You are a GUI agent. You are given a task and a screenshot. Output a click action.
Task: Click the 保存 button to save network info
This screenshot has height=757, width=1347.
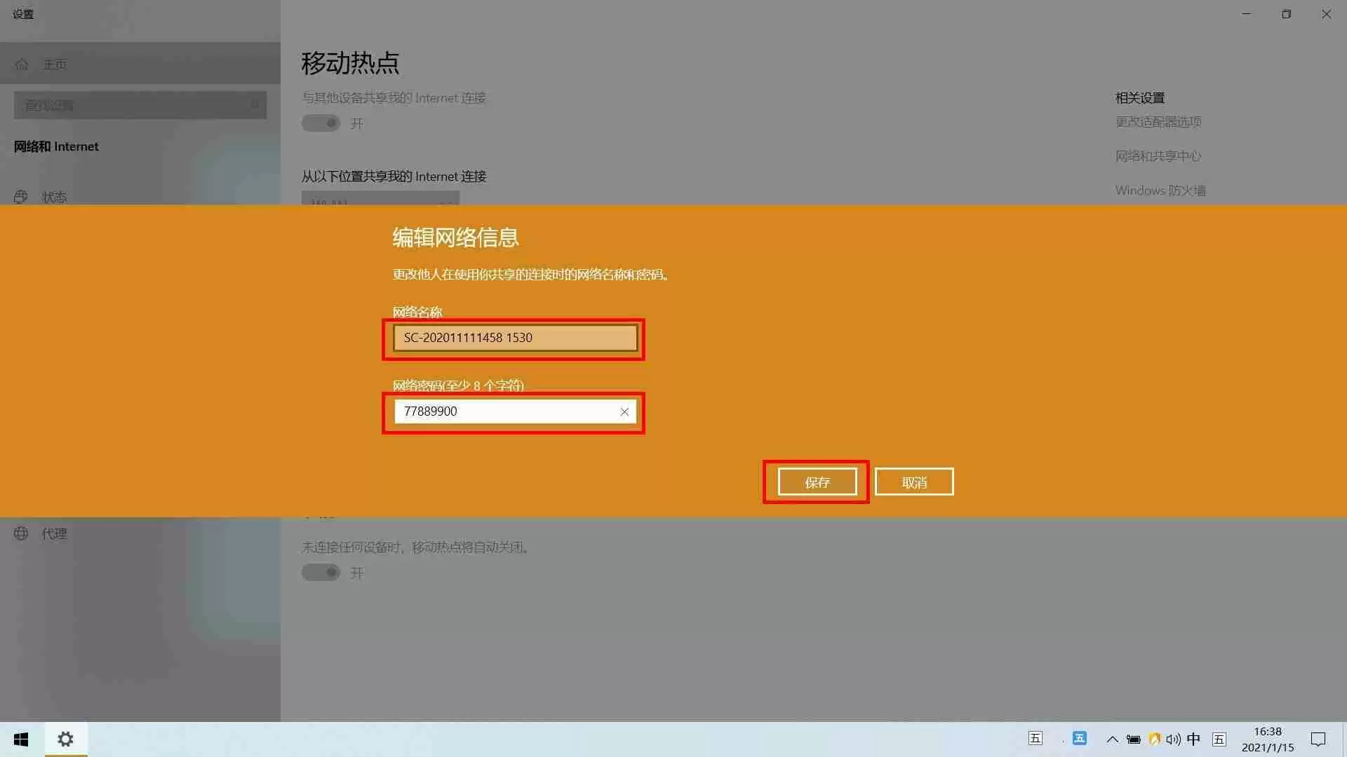click(817, 482)
